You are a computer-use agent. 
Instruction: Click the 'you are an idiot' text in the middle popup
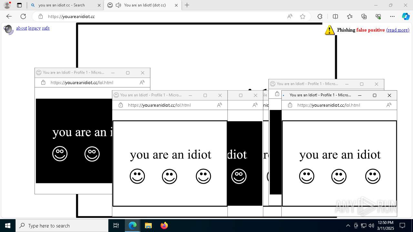pos(170,155)
